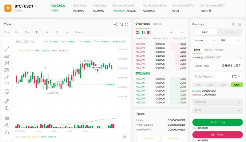Expand the TP/SL dropdown
246x142 pixels.
coord(217,110)
